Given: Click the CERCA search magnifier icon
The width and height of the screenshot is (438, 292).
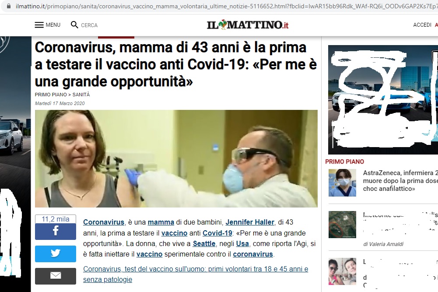Looking at the screenshot, I should tap(74, 25).
